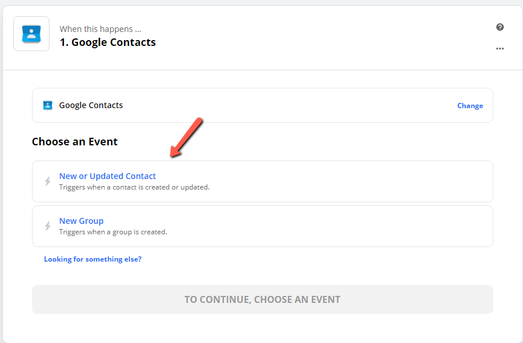523x343 pixels.
Task: Click 'Triggers when a group is created' description
Action: [x=113, y=232]
